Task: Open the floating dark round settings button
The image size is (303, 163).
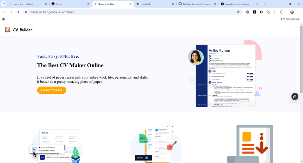Action: [x=295, y=97]
